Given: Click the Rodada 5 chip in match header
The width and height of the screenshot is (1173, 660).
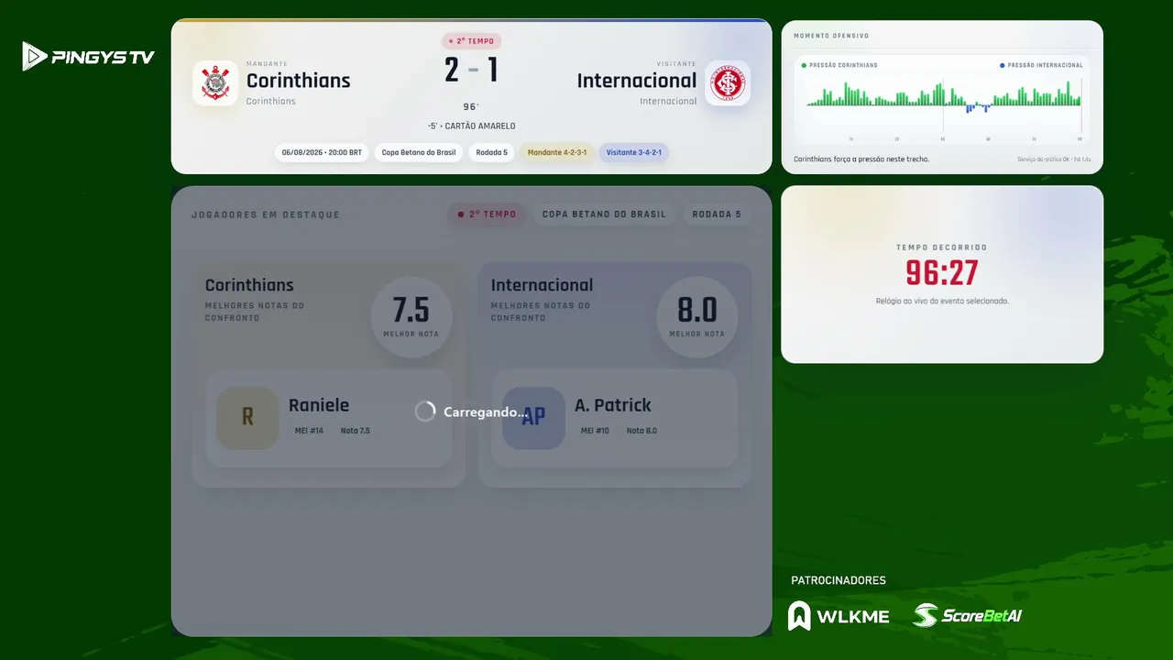Looking at the screenshot, I should coord(491,152).
